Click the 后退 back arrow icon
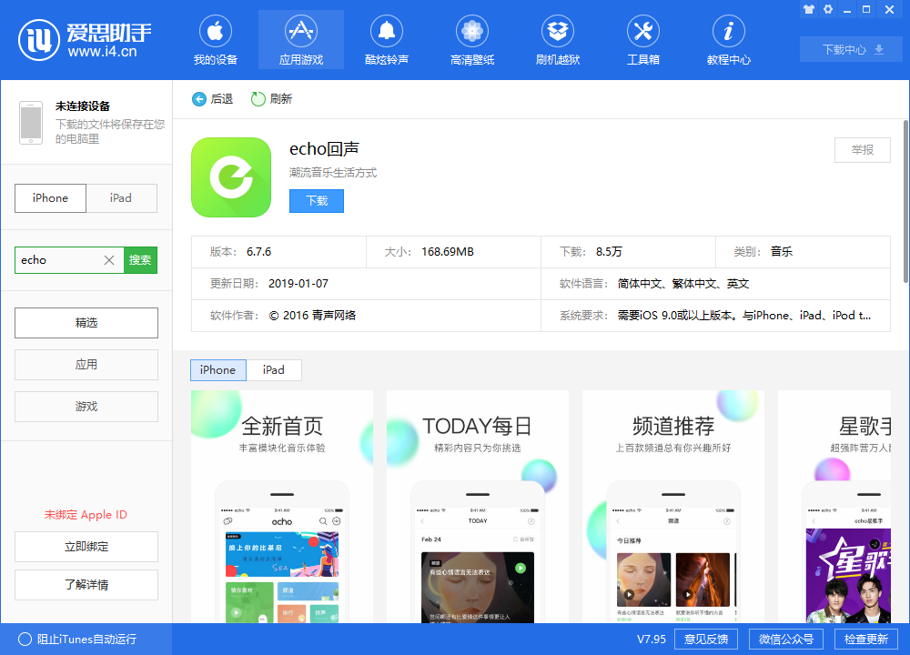The image size is (910, 655). (x=199, y=99)
